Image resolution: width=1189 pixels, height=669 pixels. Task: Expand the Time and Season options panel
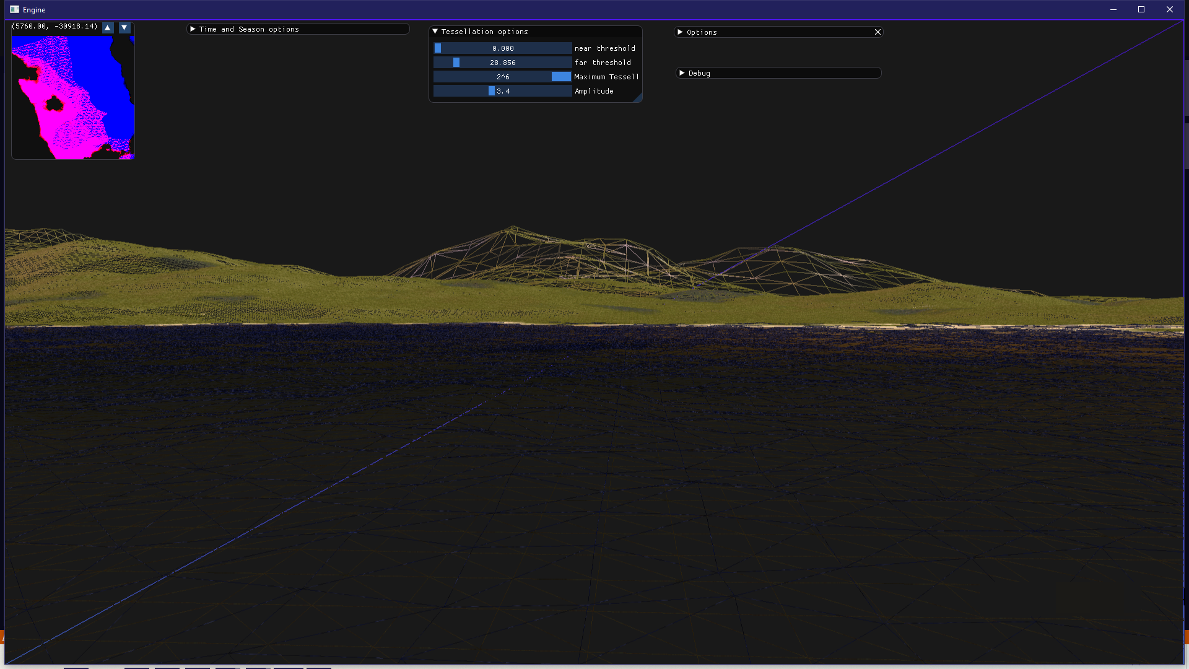click(x=193, y=29)
